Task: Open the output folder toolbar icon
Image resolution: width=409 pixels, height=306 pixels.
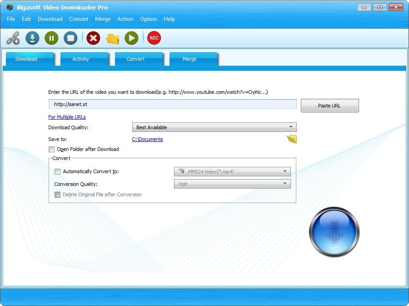Action: click(x=112, y=38)
